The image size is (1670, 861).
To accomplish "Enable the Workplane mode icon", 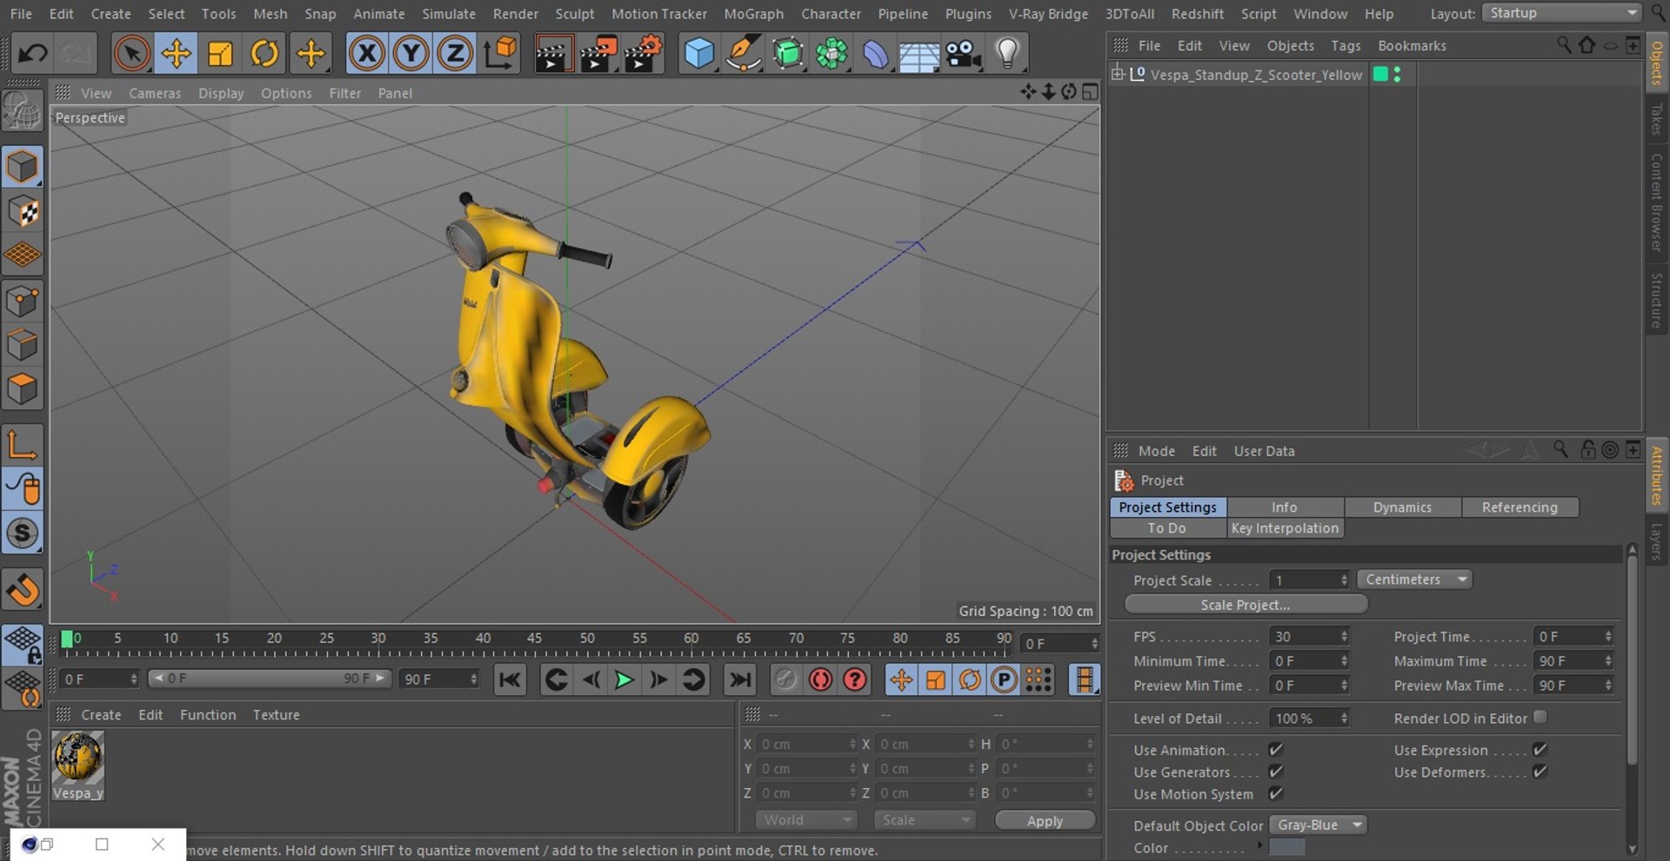I will (x=23, y=255).
